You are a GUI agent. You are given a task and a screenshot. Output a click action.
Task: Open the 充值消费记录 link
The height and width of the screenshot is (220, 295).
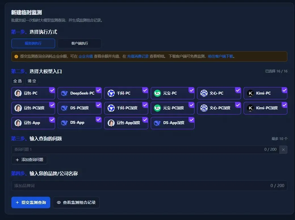coord(138,56)
